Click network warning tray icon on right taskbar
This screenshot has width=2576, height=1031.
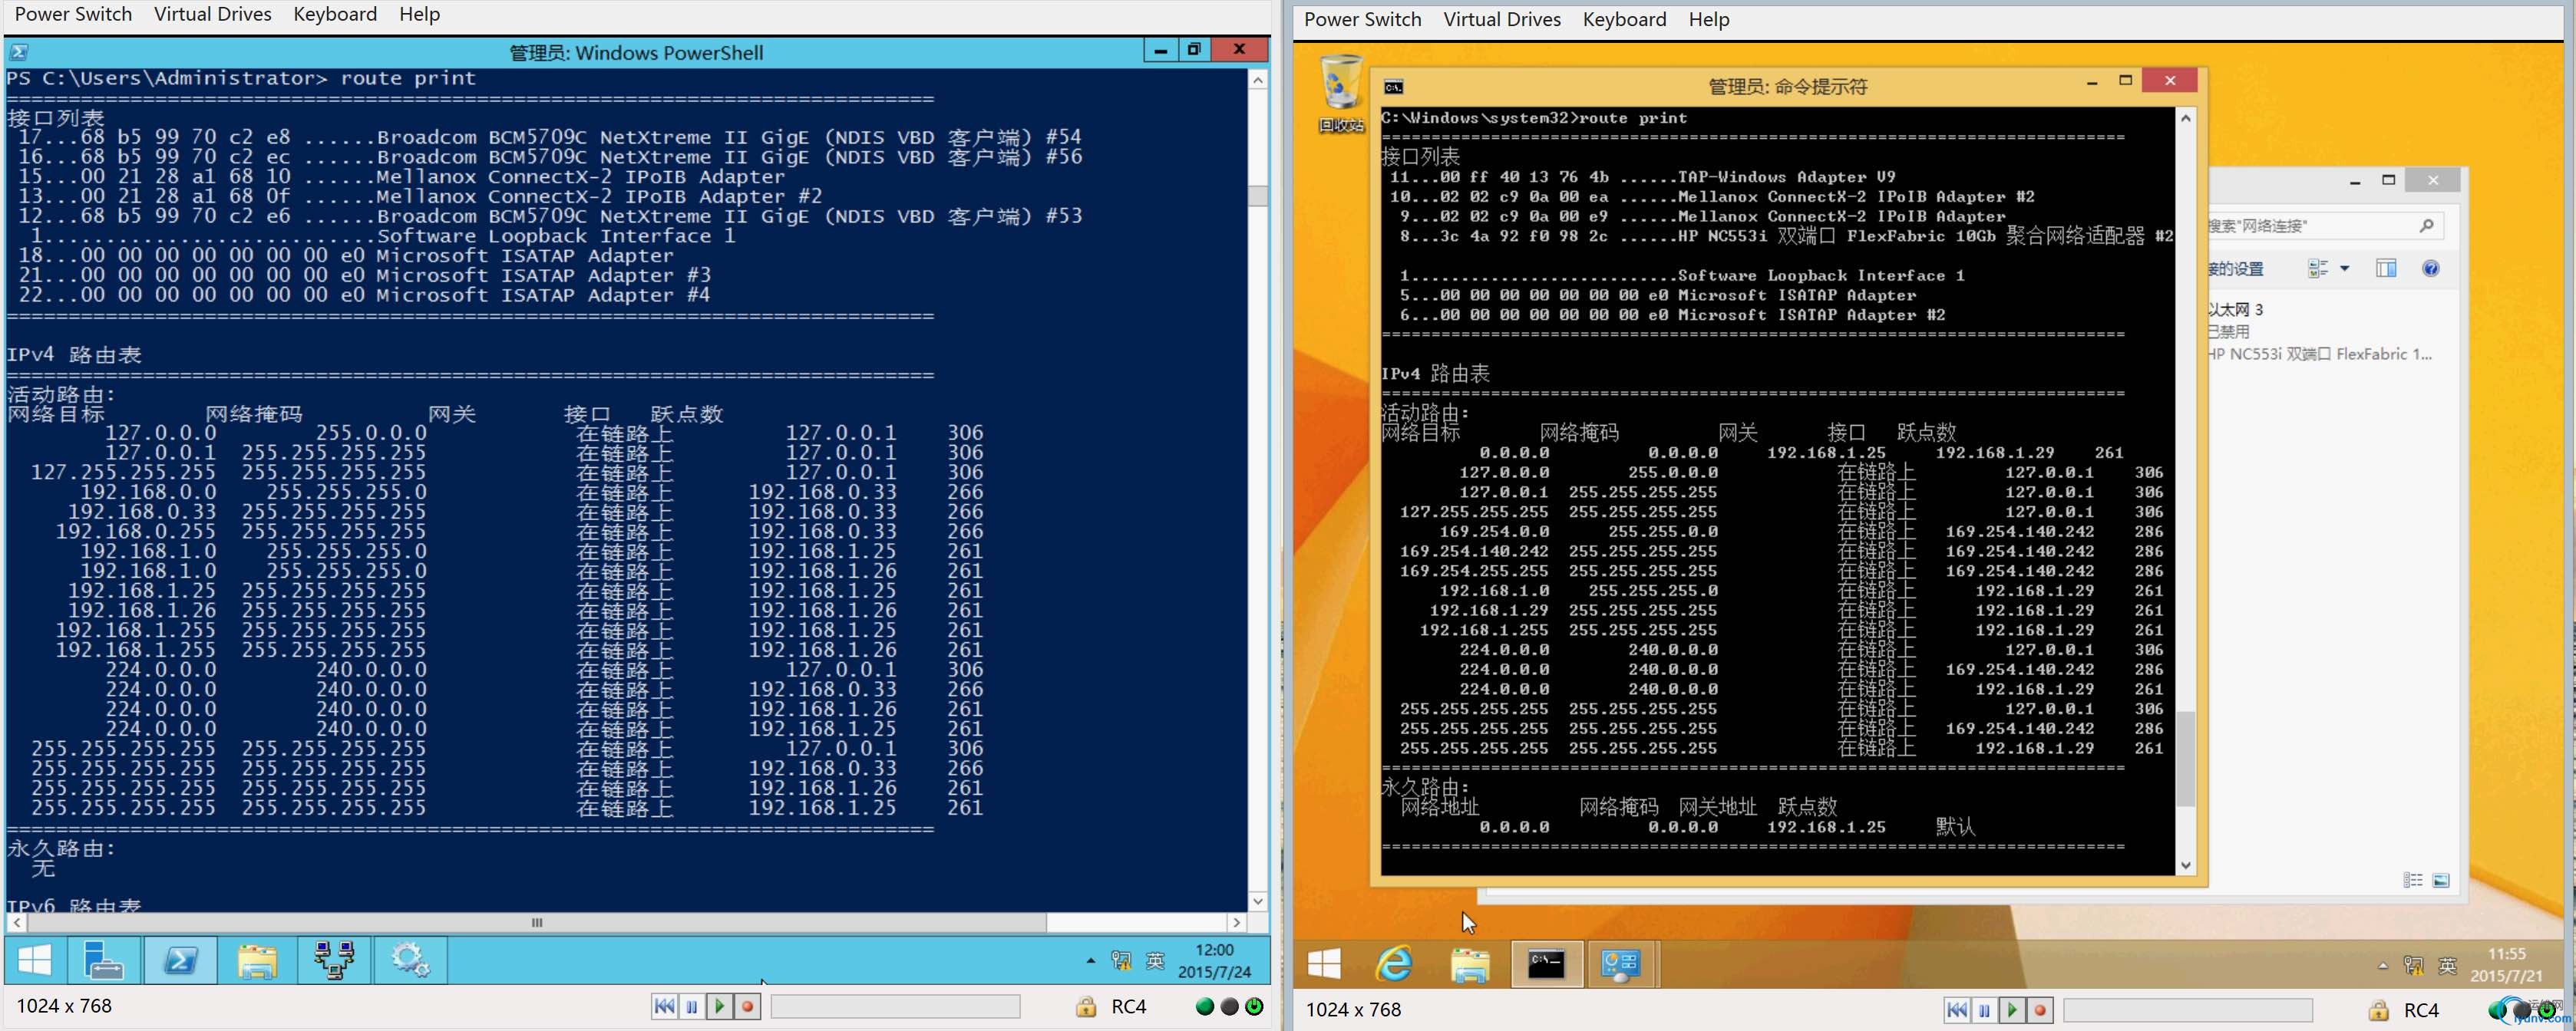click(2413, 966)
